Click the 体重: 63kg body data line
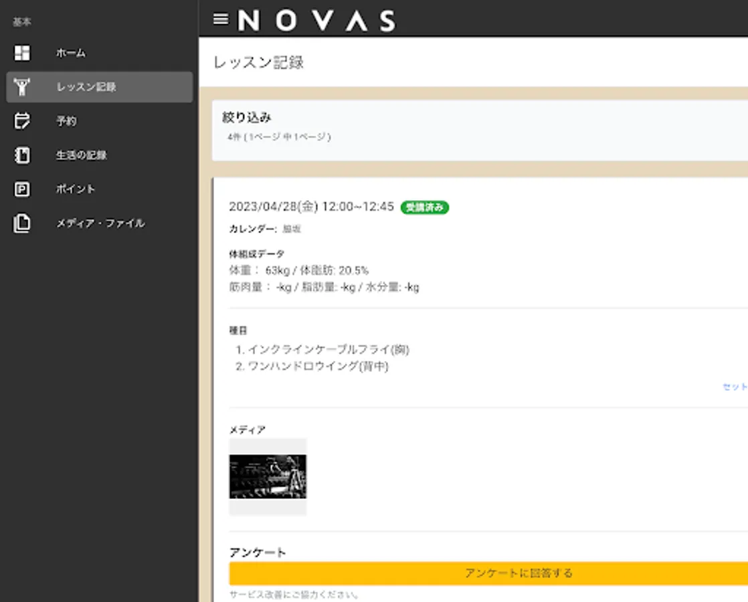This screenshot has width=748, height=602. coord(299,270)
